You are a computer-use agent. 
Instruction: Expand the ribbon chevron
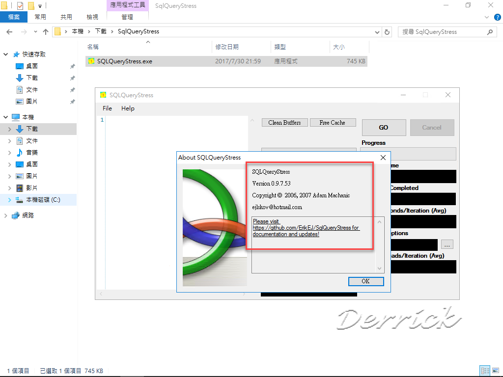[487, 17]
